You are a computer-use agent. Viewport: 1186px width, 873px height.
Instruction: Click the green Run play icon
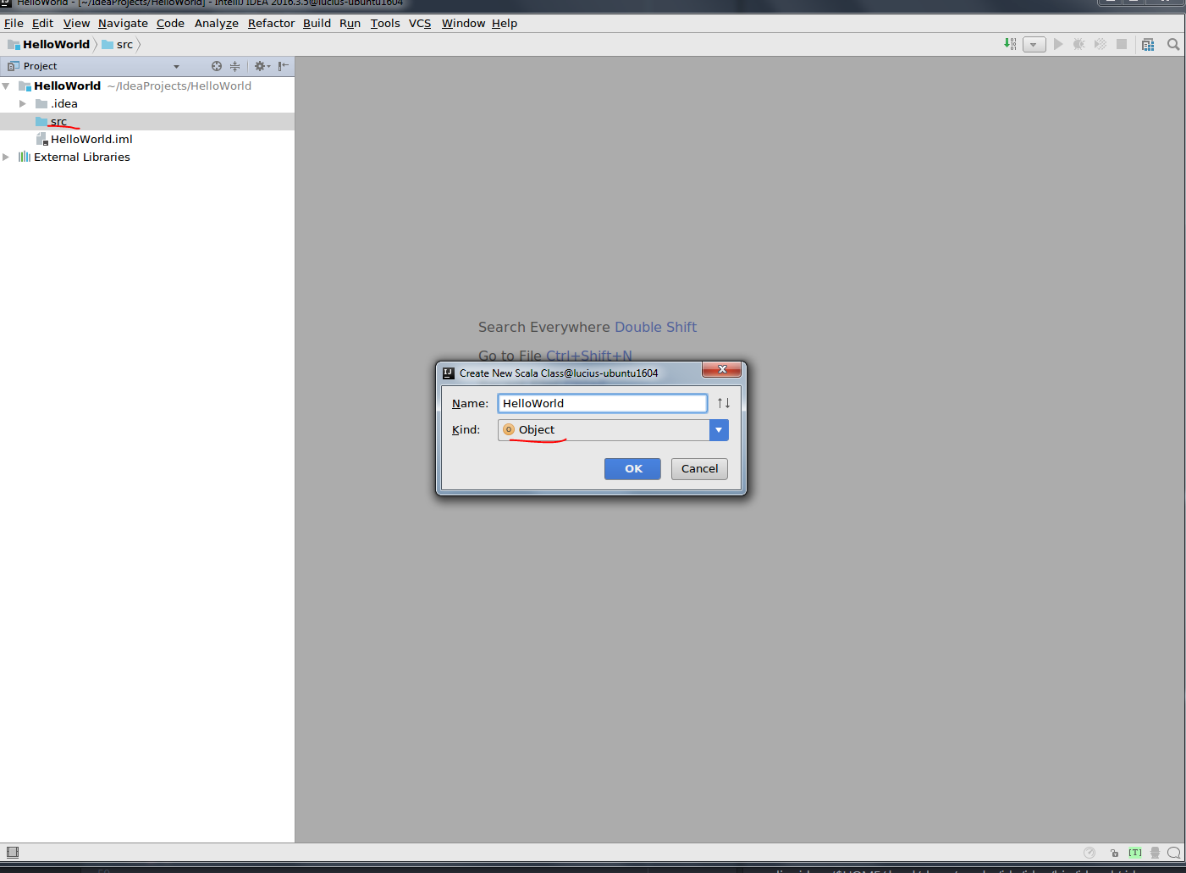tap(1058, 44)
